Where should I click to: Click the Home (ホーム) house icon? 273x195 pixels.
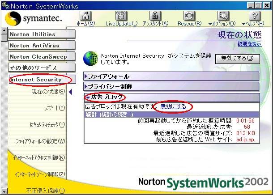(85, 16)
